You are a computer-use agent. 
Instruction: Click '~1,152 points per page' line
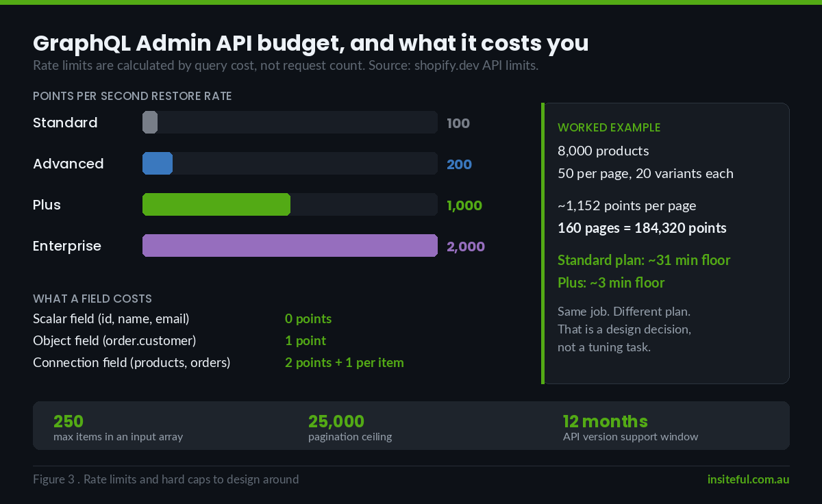tap(627, 205)
